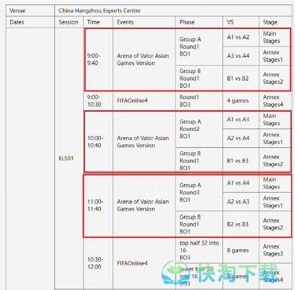Click the A3 vs A4 match cell
This screenshot has height=290, width=295.
(241, 56)
